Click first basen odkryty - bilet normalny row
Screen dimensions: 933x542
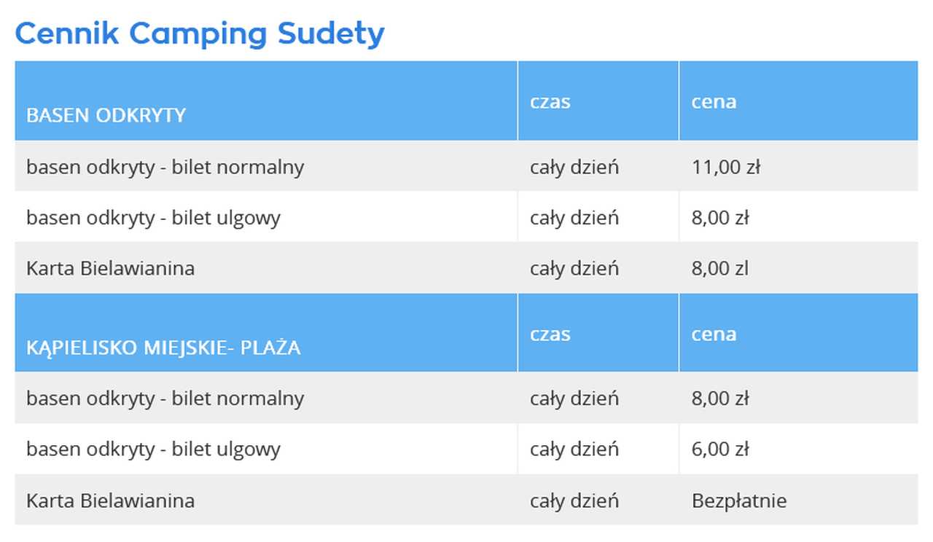pyautogui.click(x=466, y=166)
